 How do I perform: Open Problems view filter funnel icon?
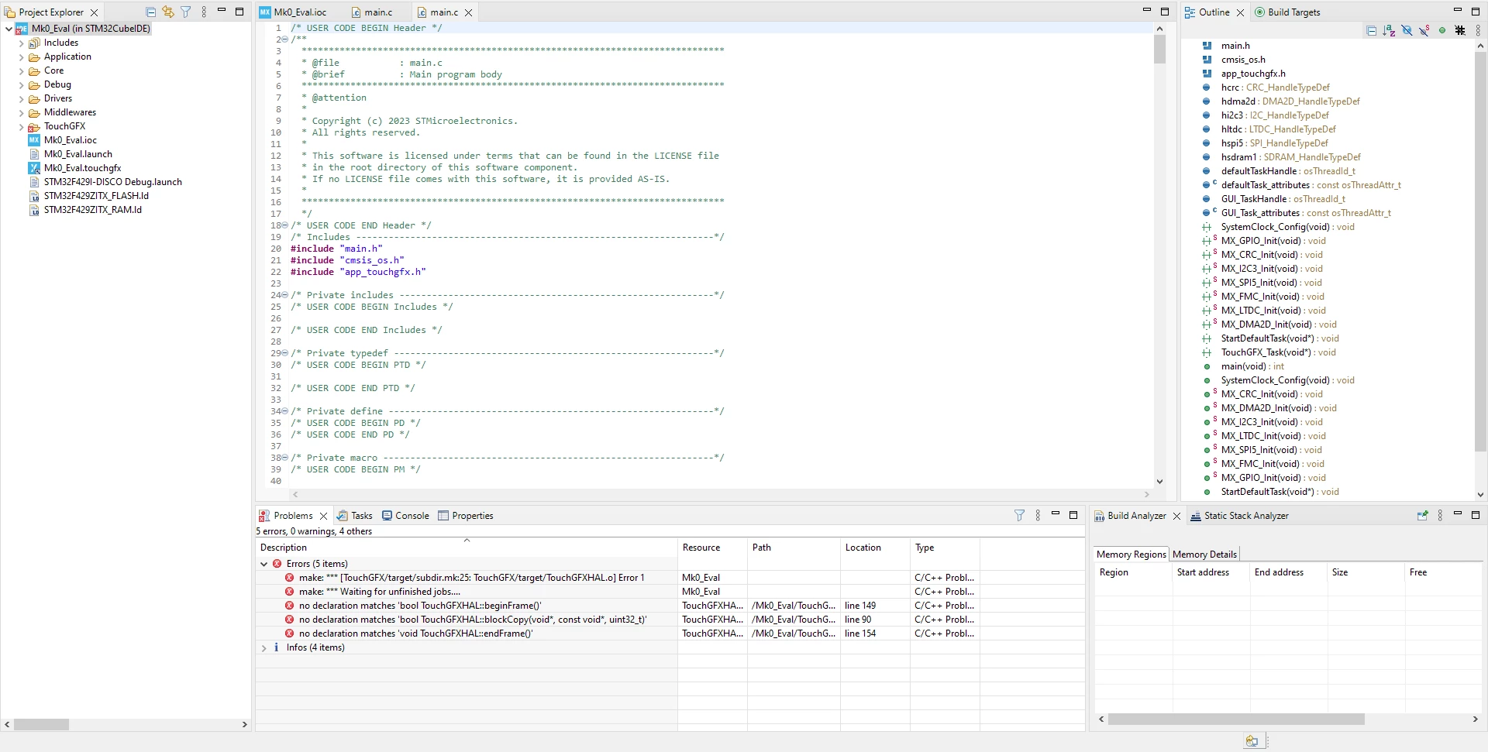(x=1019, y=516)
